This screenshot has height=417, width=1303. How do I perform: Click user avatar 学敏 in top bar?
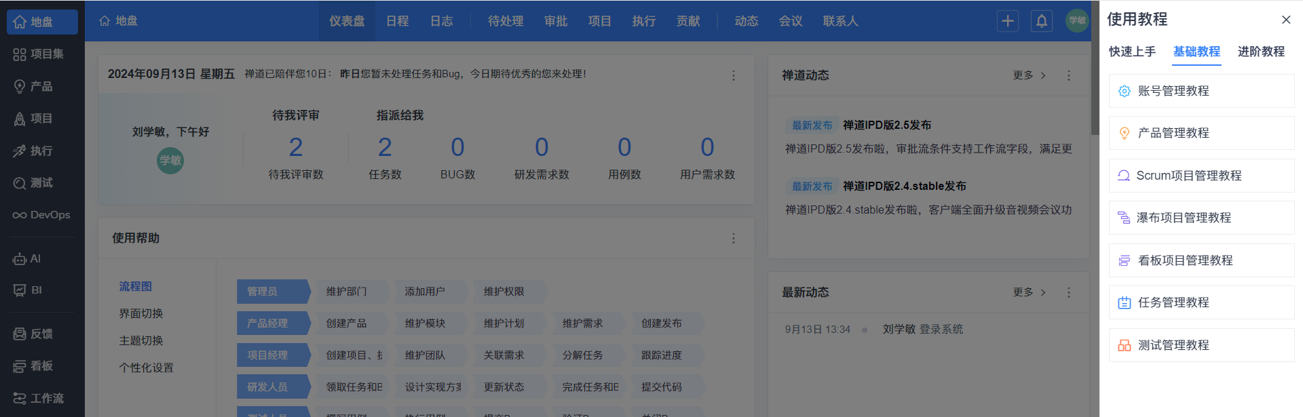click(x=1076, y=21)
